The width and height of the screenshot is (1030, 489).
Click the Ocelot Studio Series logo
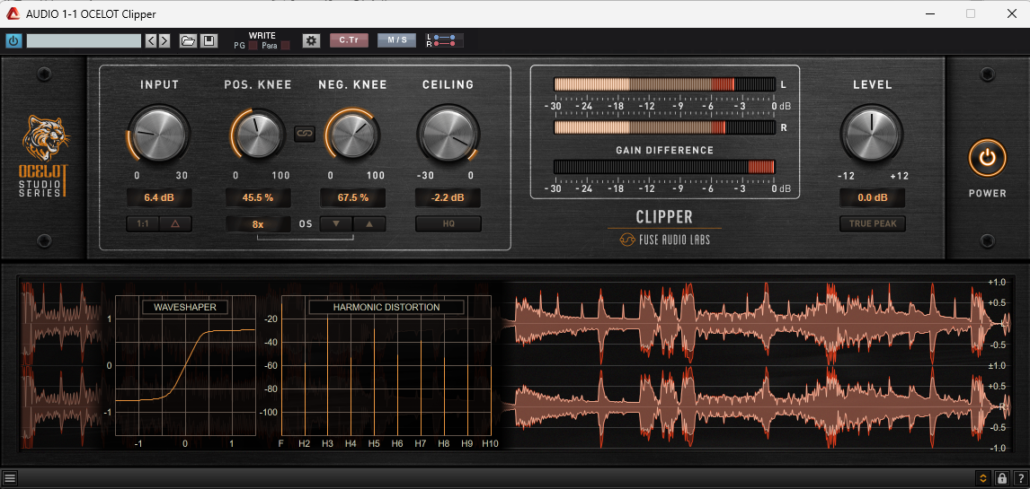tap(44, 156)
